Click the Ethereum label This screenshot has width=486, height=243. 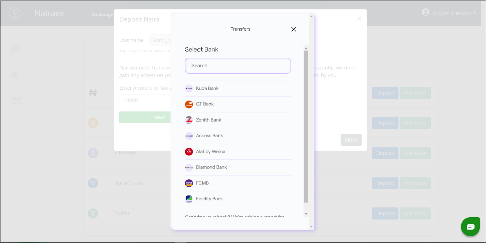tap(126, 153)
